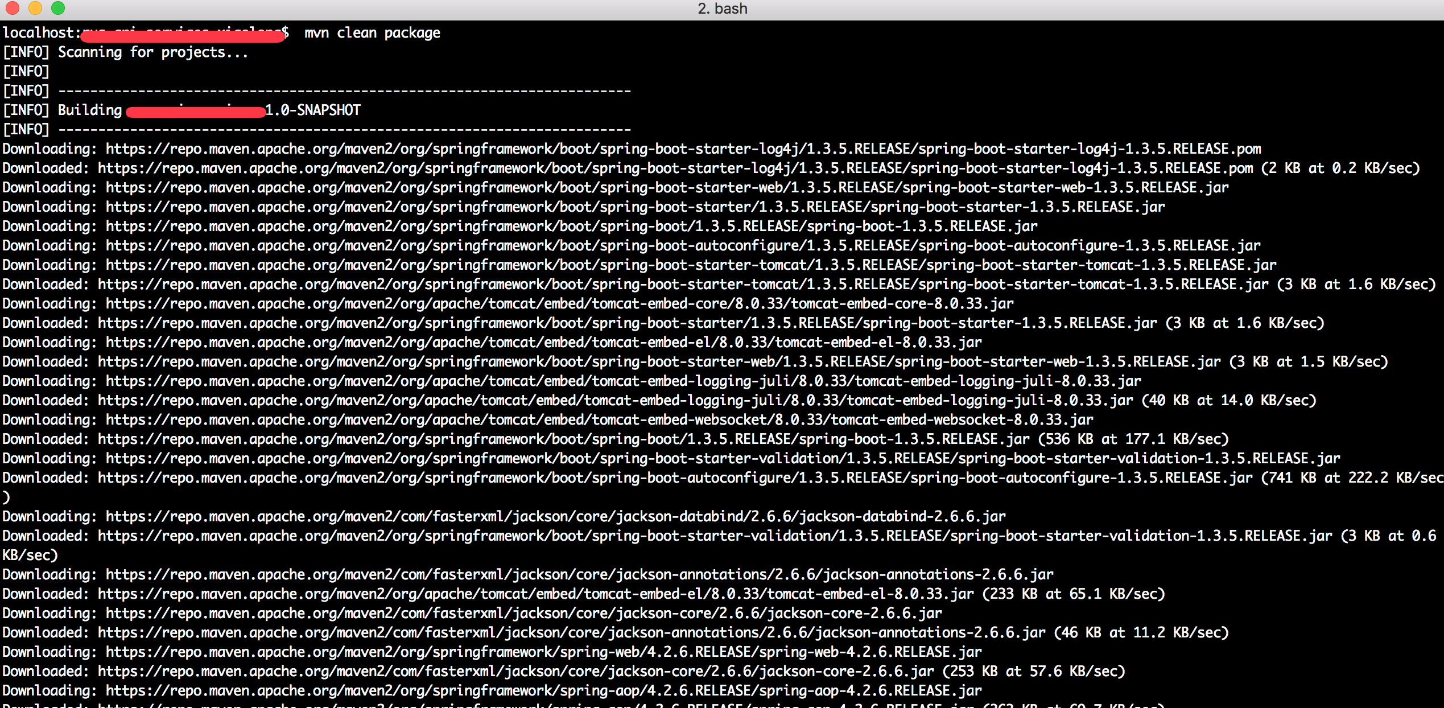This screenshot has height=708, width=1444.
Task: Click the red close window button
Action: (x=12, y=8)
